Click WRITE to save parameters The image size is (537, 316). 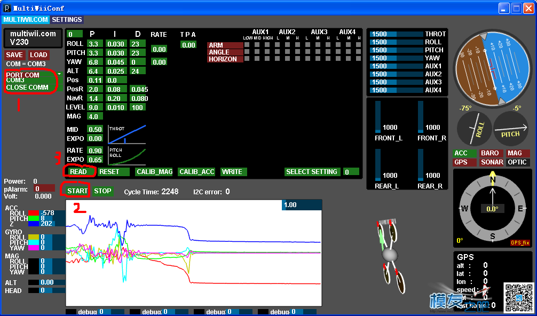[x=234, y=172]
